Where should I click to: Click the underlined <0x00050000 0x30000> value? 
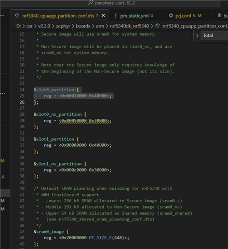[84, 120]
